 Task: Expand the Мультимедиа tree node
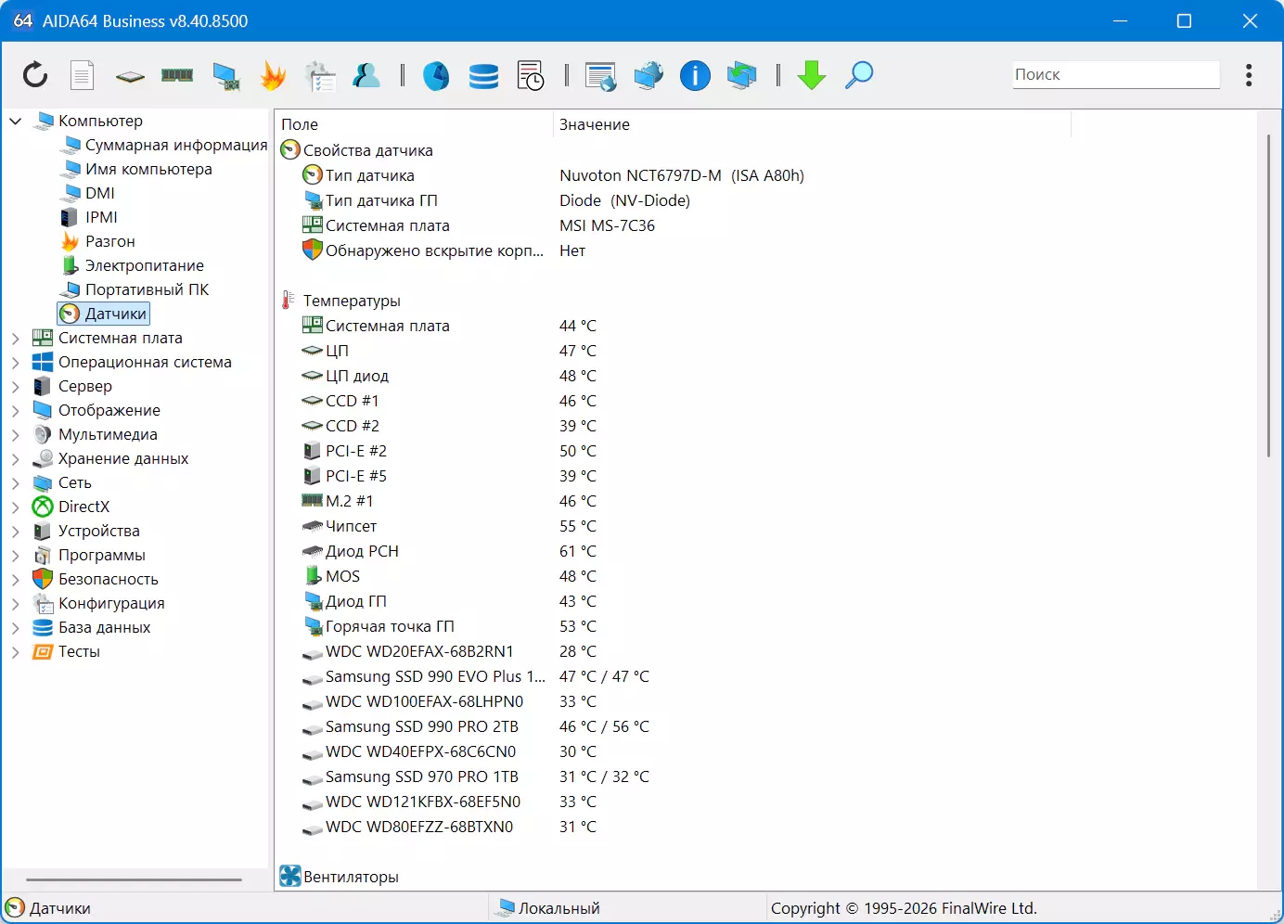tap(16, 434)
